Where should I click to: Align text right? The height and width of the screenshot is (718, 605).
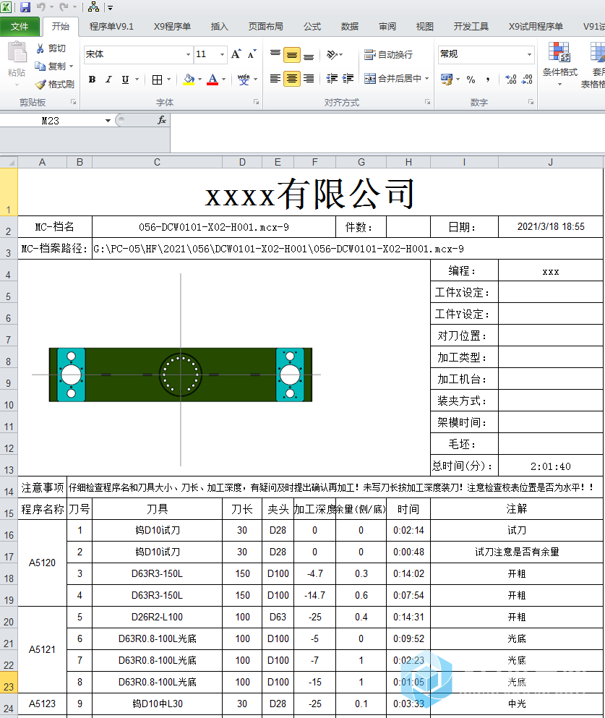pos(309,79)
